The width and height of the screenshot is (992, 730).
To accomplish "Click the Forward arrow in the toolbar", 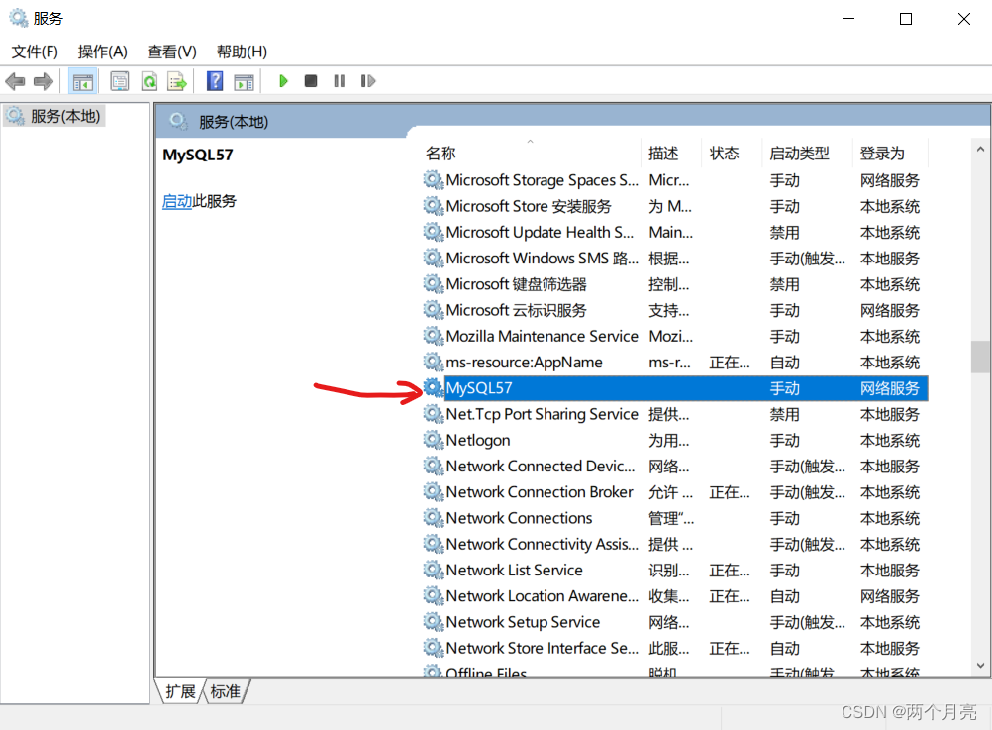I will [43, 81].
